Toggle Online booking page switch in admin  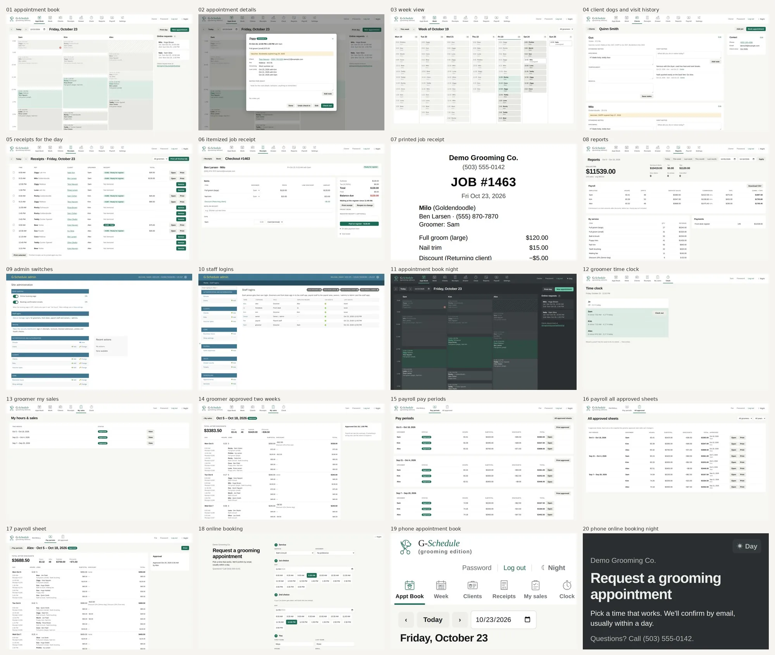point(16,296)
